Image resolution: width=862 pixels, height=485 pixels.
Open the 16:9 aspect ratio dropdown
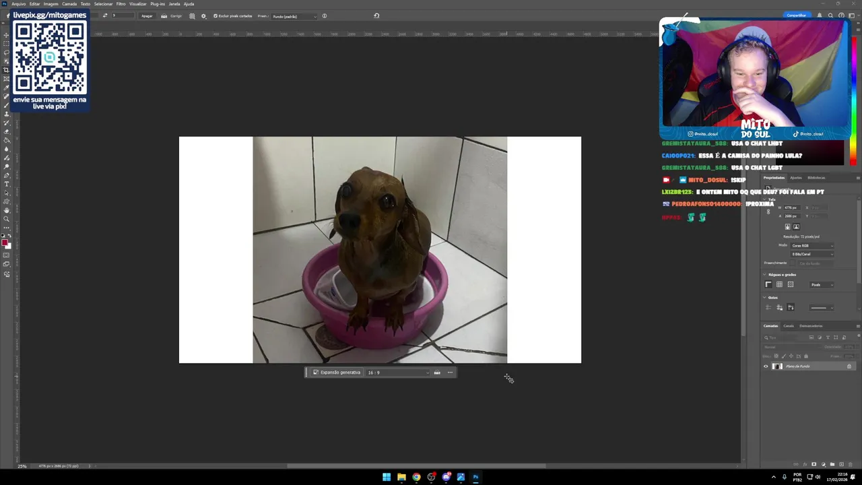coord(397,373)
